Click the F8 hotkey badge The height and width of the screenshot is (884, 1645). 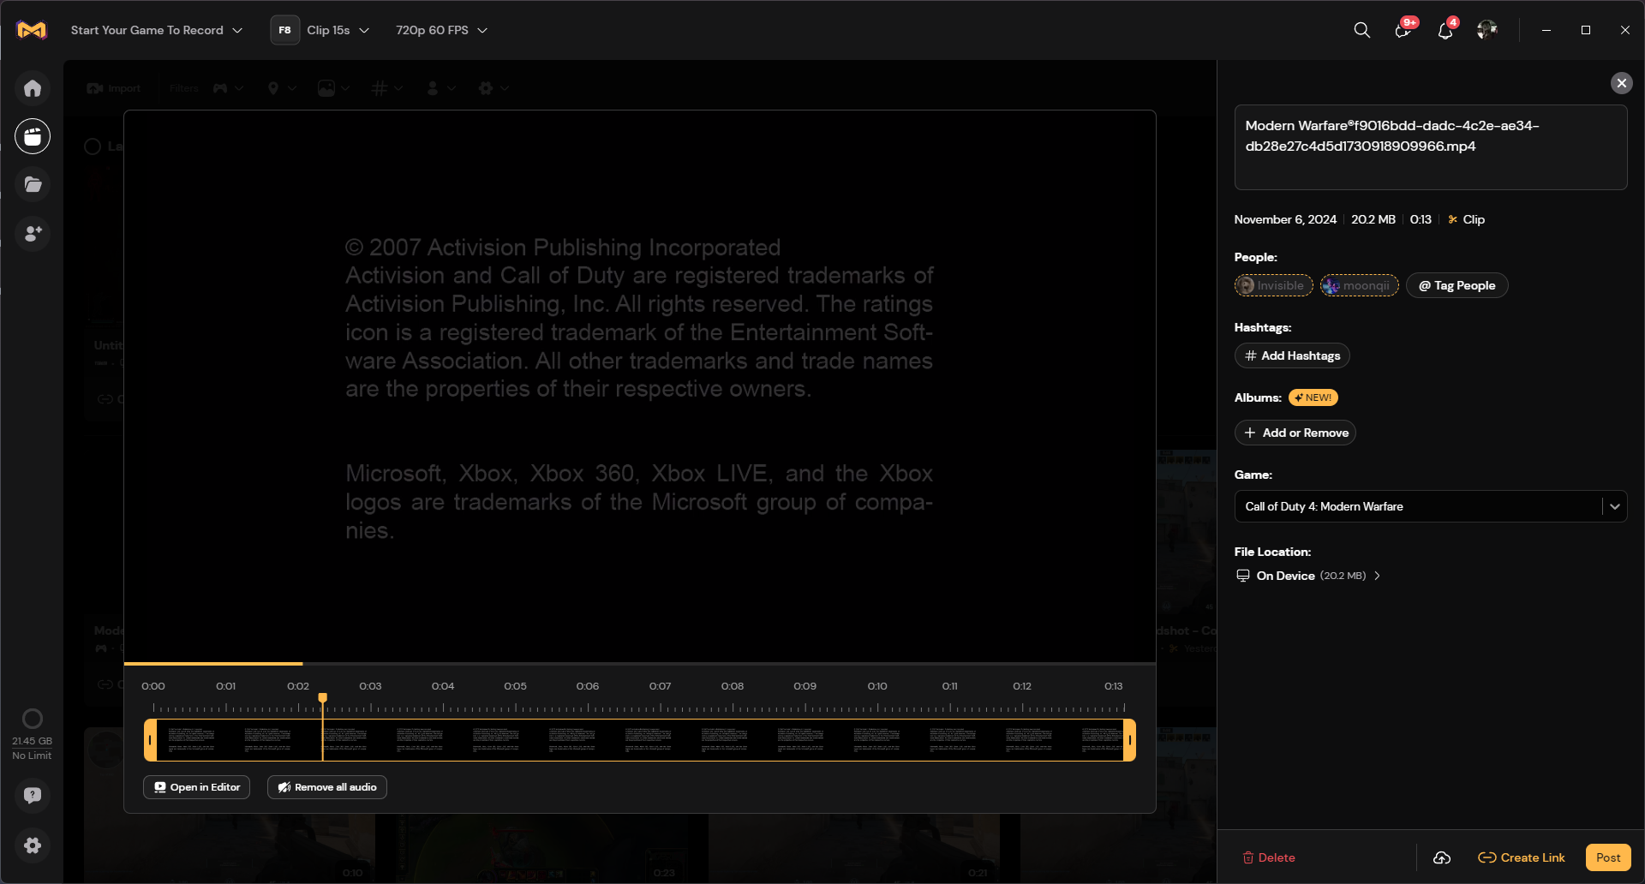(284, 30)
